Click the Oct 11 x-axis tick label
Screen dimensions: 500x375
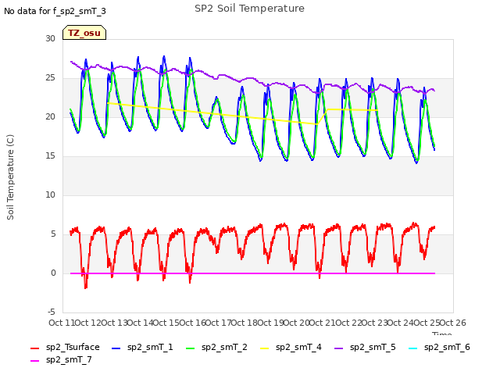pyautogui.click(x=62, y=323)
